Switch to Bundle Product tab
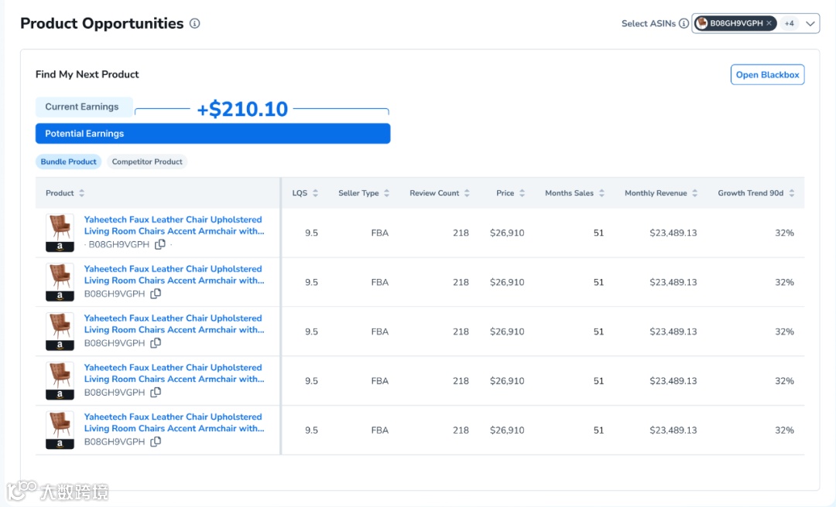This screenshot has height=507, width=836. [68, 162]
